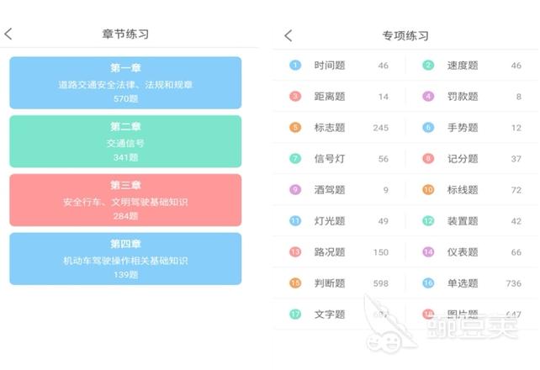This screenshot has height=370, width=540.
Task: Tap the number 2 circle icon for 速度题
Action: click(x=428, y=65)
